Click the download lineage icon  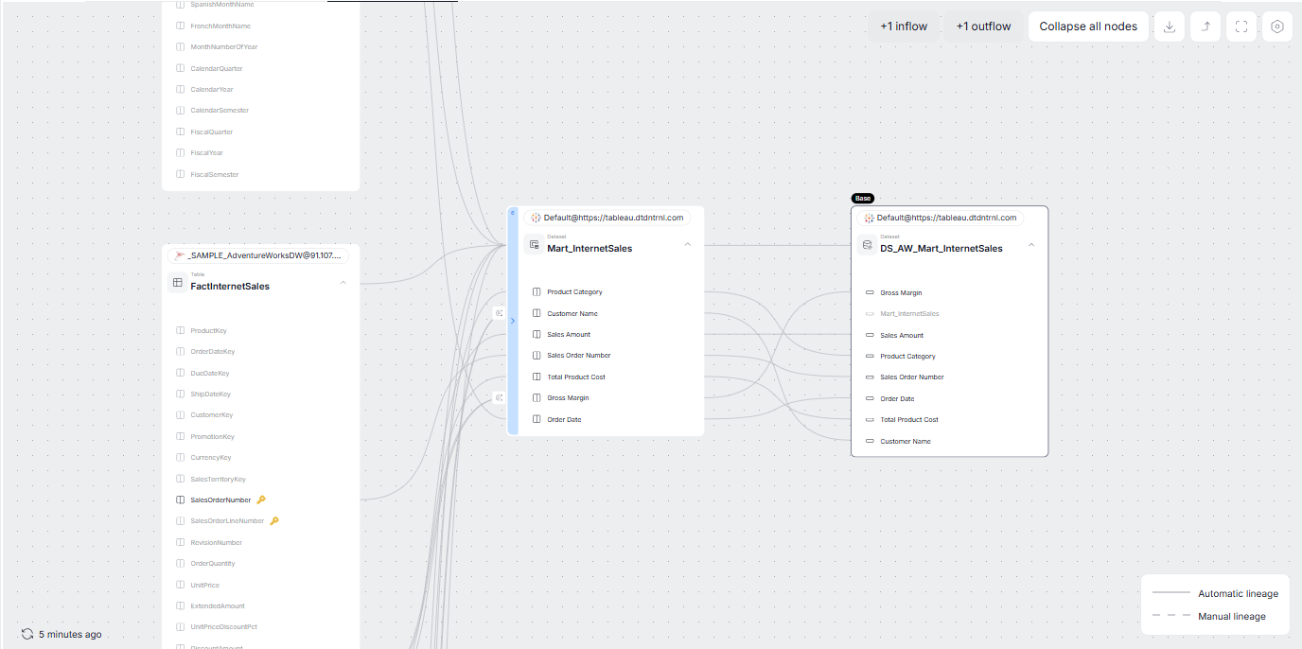[x=1169, y=26]
